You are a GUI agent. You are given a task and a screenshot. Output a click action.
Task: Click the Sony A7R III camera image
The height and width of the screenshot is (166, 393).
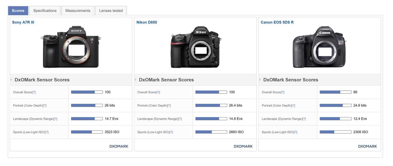point(71,47)
